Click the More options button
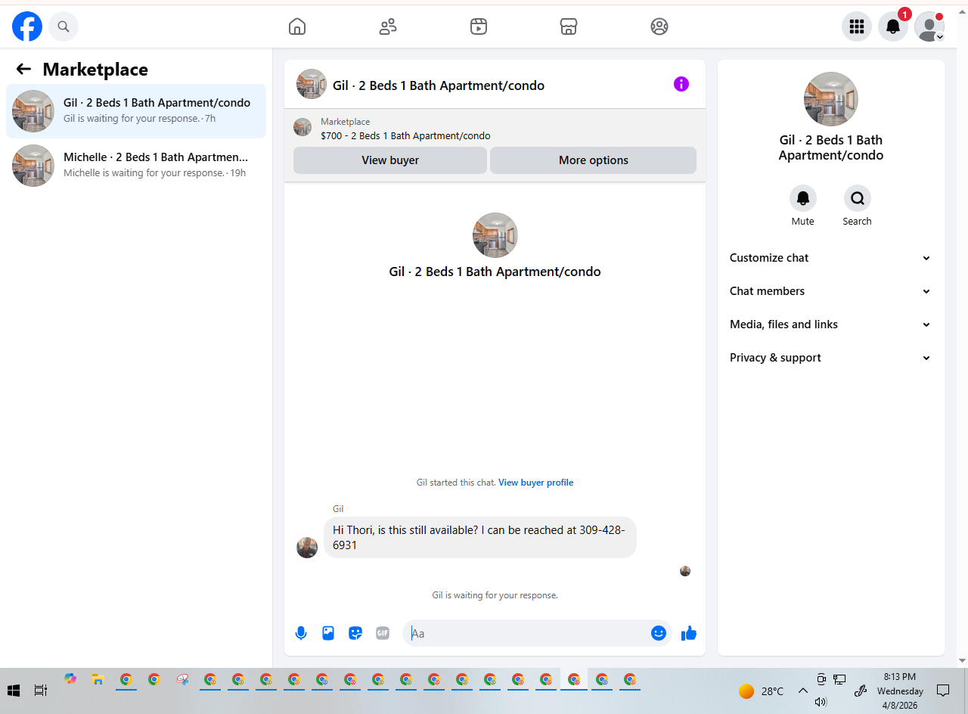This screenshot has height=714, width=968. pos(593,160)
